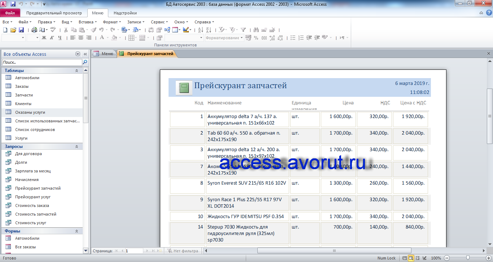The image size is (493, 262).
Task: Click the Help question mark icon
Action: pyautogui.click(x=489, y=13)
